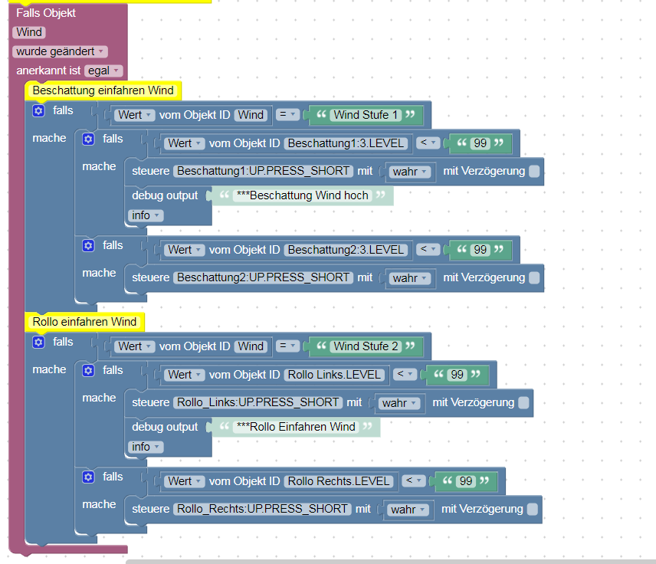The width and height of the screenshot is (656, 564).
Task: Select comment block 'Beschattung einfahren Wind'
Action: click(103, 90)
